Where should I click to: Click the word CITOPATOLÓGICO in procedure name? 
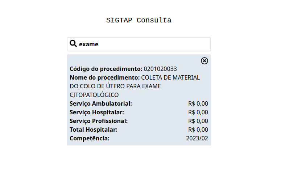tap(94, 95)
